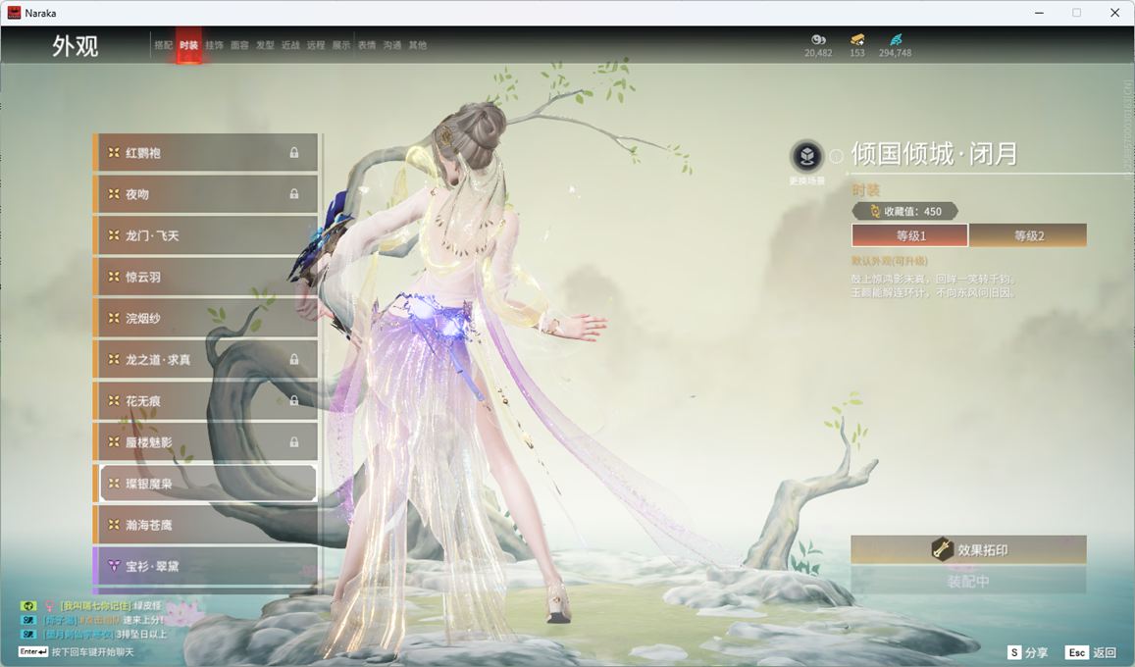Image resolution: width=1135 pixels, height=667 pixels.
Task: Click the Naraka app icon in title bar
Action: click(x=14, y=13)
